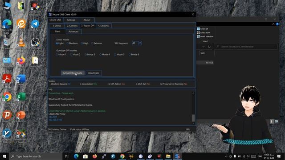Open the PowerPoint desktop shortcut

pos(21,116)
